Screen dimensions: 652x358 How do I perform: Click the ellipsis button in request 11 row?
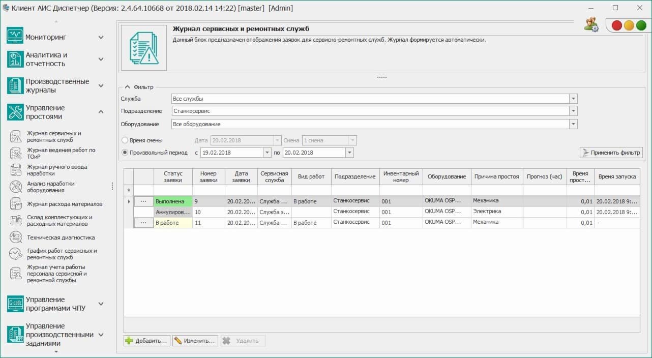143,223
